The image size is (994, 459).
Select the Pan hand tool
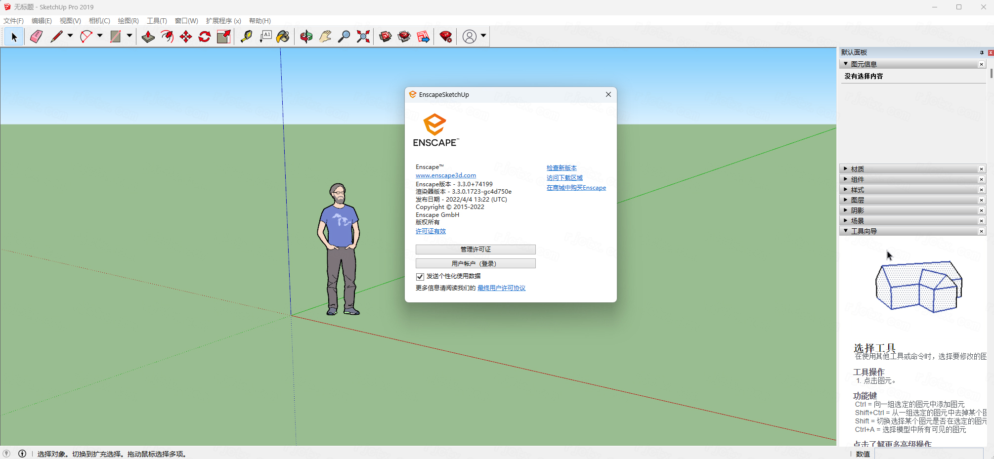coord(325,37)
